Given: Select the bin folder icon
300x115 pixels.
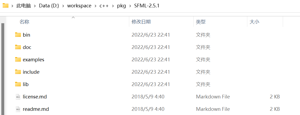Looking at the screenshot, I should (x=18, y=35).
